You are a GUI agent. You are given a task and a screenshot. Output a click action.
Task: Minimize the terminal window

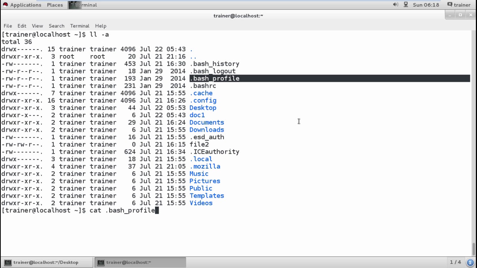[450, 15]
